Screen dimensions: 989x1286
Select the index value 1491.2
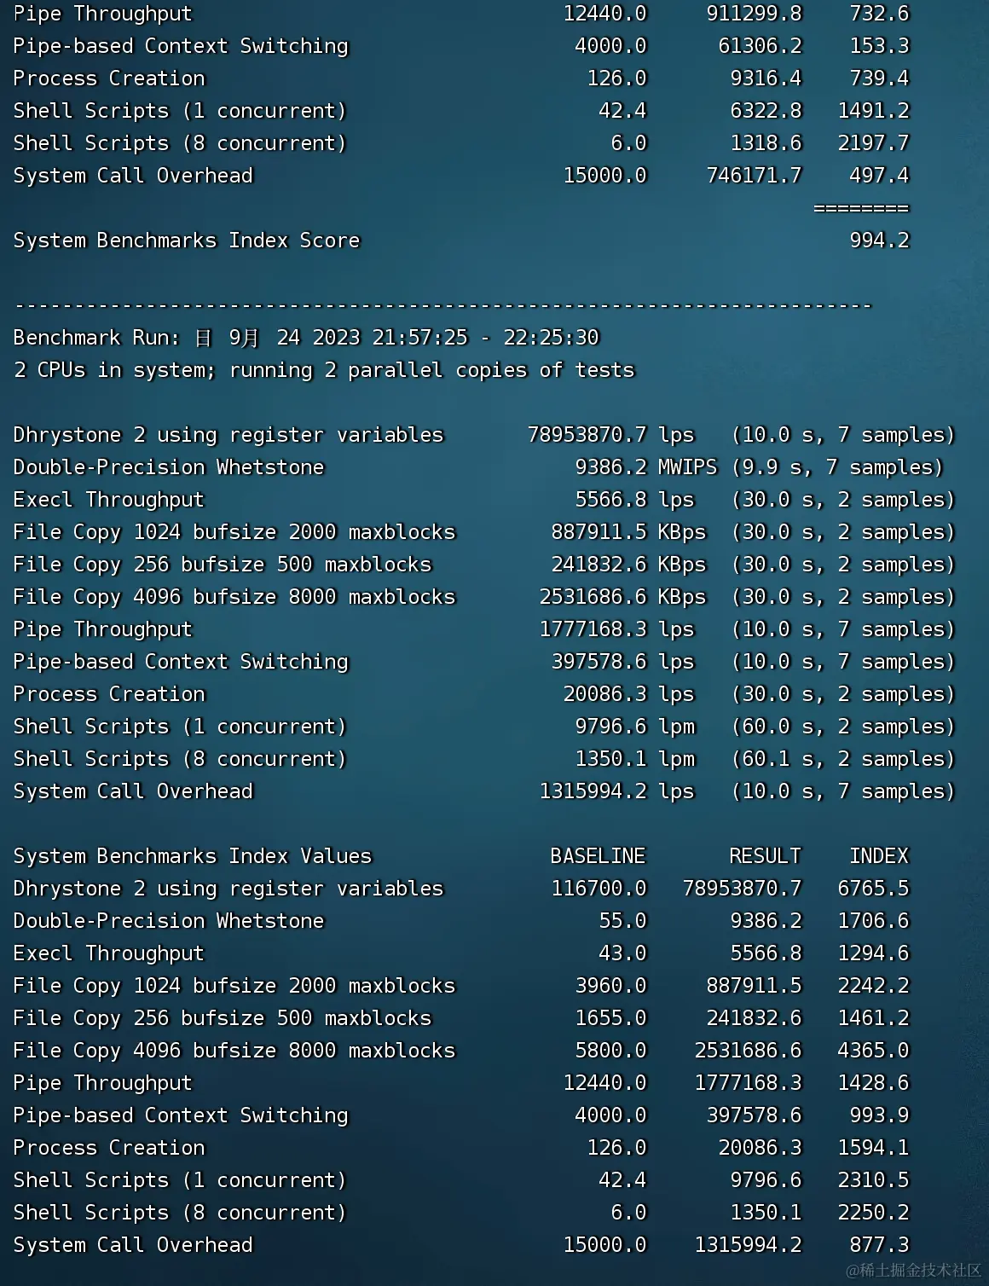pyautogui.click(x=873, y=111)
